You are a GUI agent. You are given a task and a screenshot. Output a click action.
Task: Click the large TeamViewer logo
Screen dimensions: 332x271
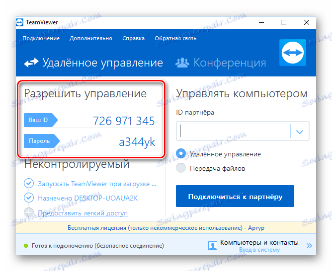[x=293, y=53]
